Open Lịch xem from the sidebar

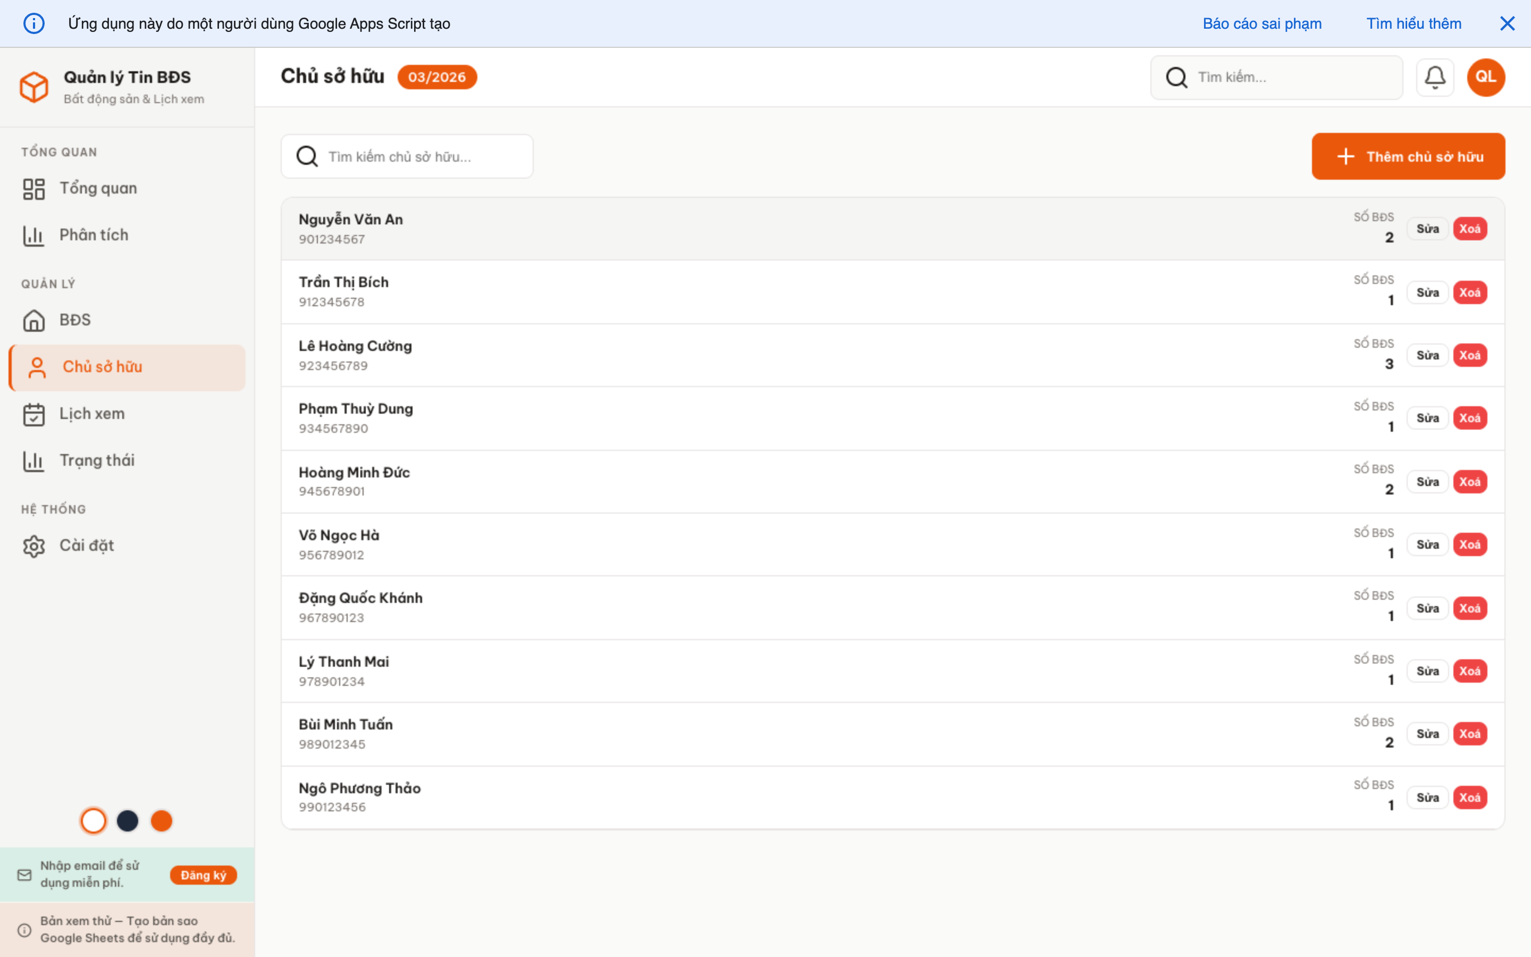pos(92,414)
